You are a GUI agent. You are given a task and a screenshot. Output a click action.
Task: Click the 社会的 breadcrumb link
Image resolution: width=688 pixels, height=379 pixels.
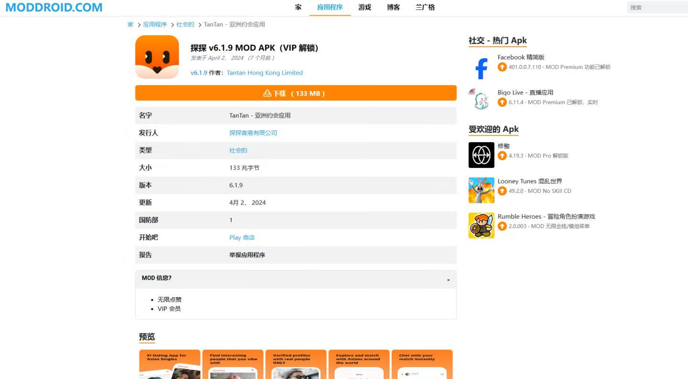pos(185,24)
